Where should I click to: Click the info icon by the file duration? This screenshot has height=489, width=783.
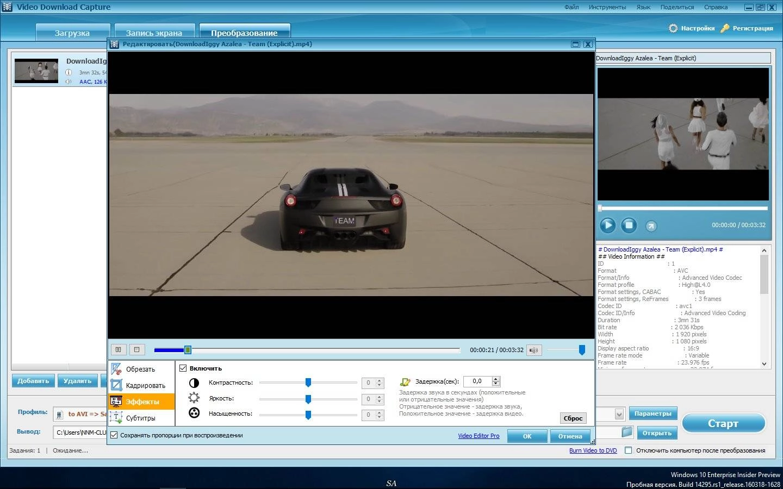[x=69, y=72]
